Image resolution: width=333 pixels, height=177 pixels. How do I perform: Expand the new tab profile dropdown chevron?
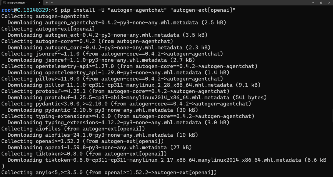pyautogui.click(x=52, y=3)
